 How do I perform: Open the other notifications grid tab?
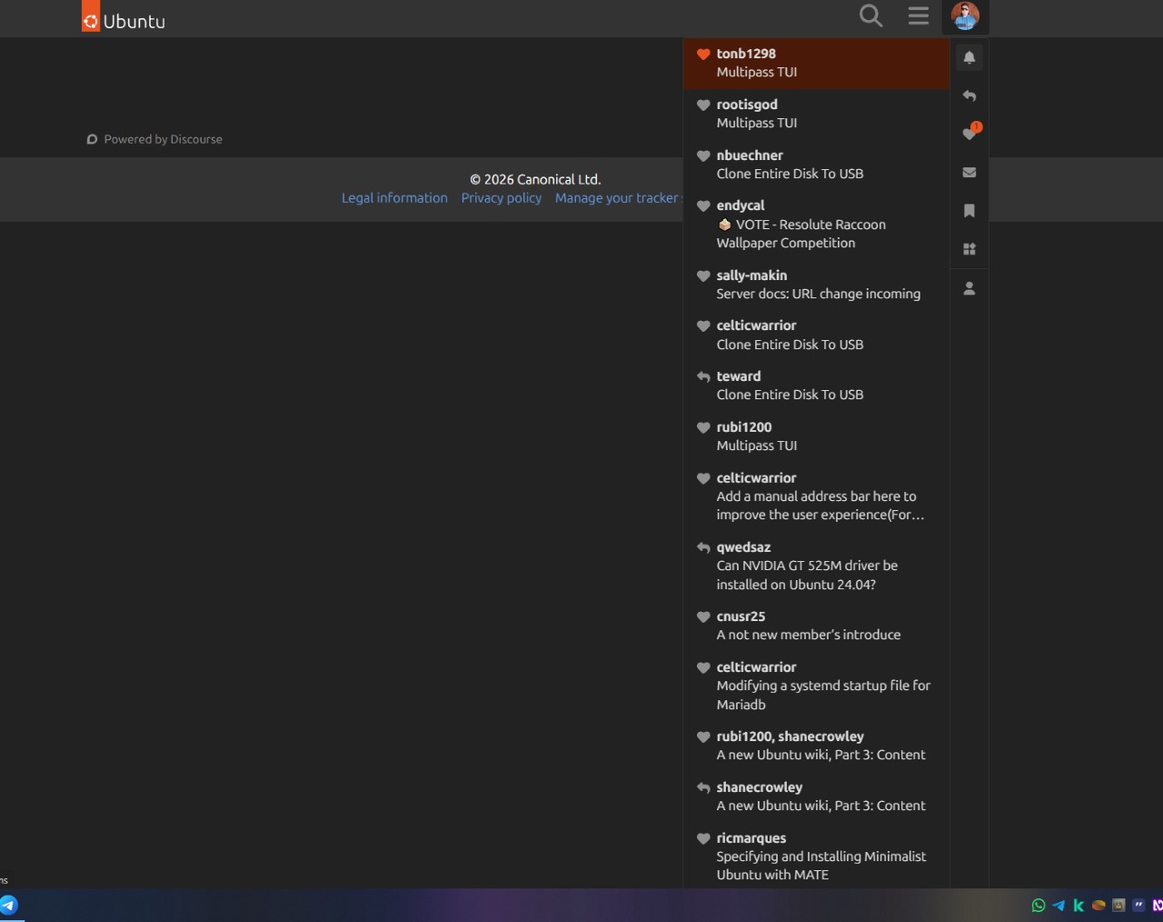(969, 248)
